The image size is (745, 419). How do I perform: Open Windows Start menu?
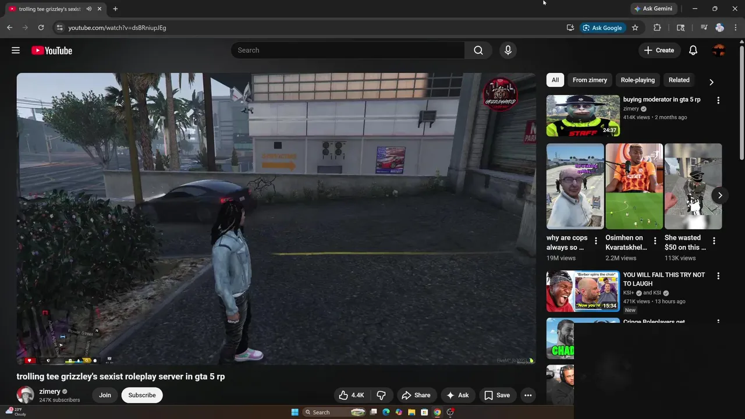point(295,412)
